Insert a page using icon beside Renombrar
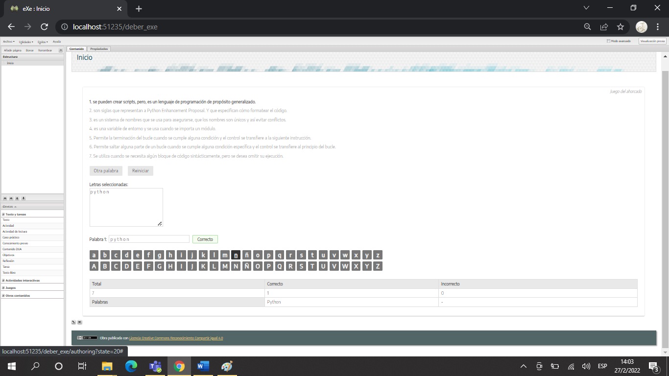The image size is (669, 376). pyautogui.click(x=60, y=49)
